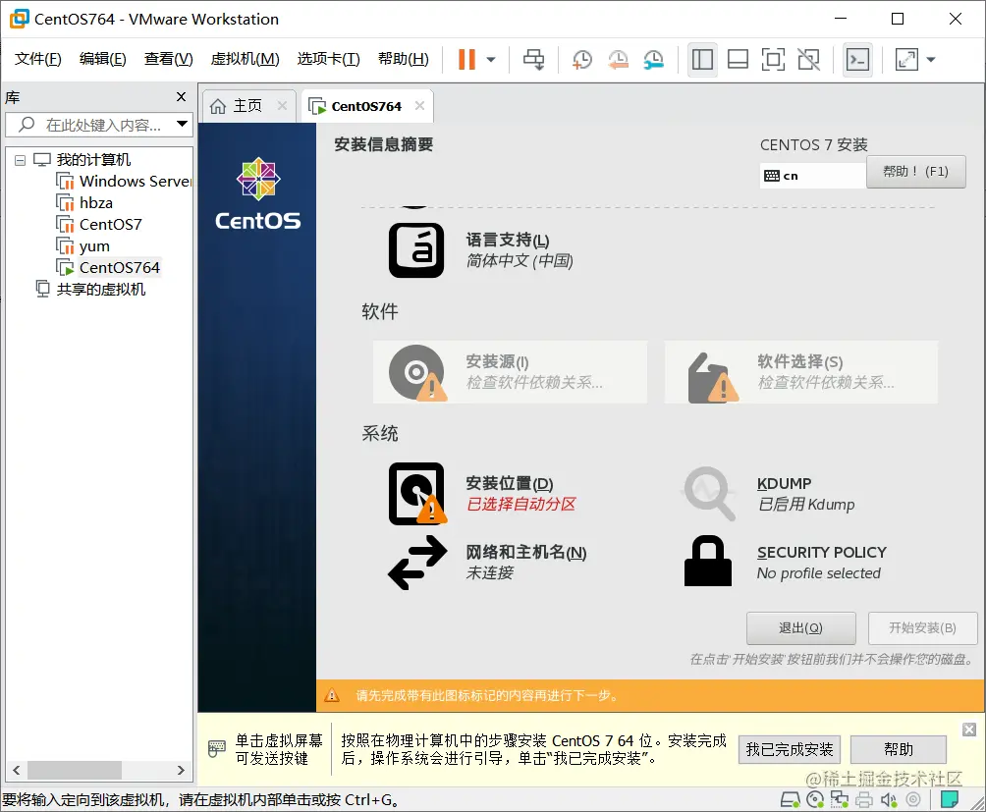Select yum virtual machine in tree

82,245
